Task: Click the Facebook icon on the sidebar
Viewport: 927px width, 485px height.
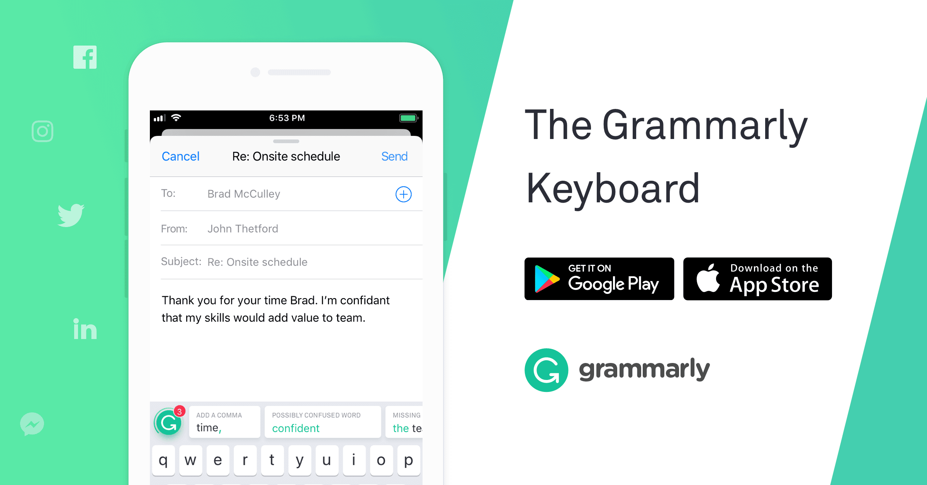Action: [x=87, y=58]
